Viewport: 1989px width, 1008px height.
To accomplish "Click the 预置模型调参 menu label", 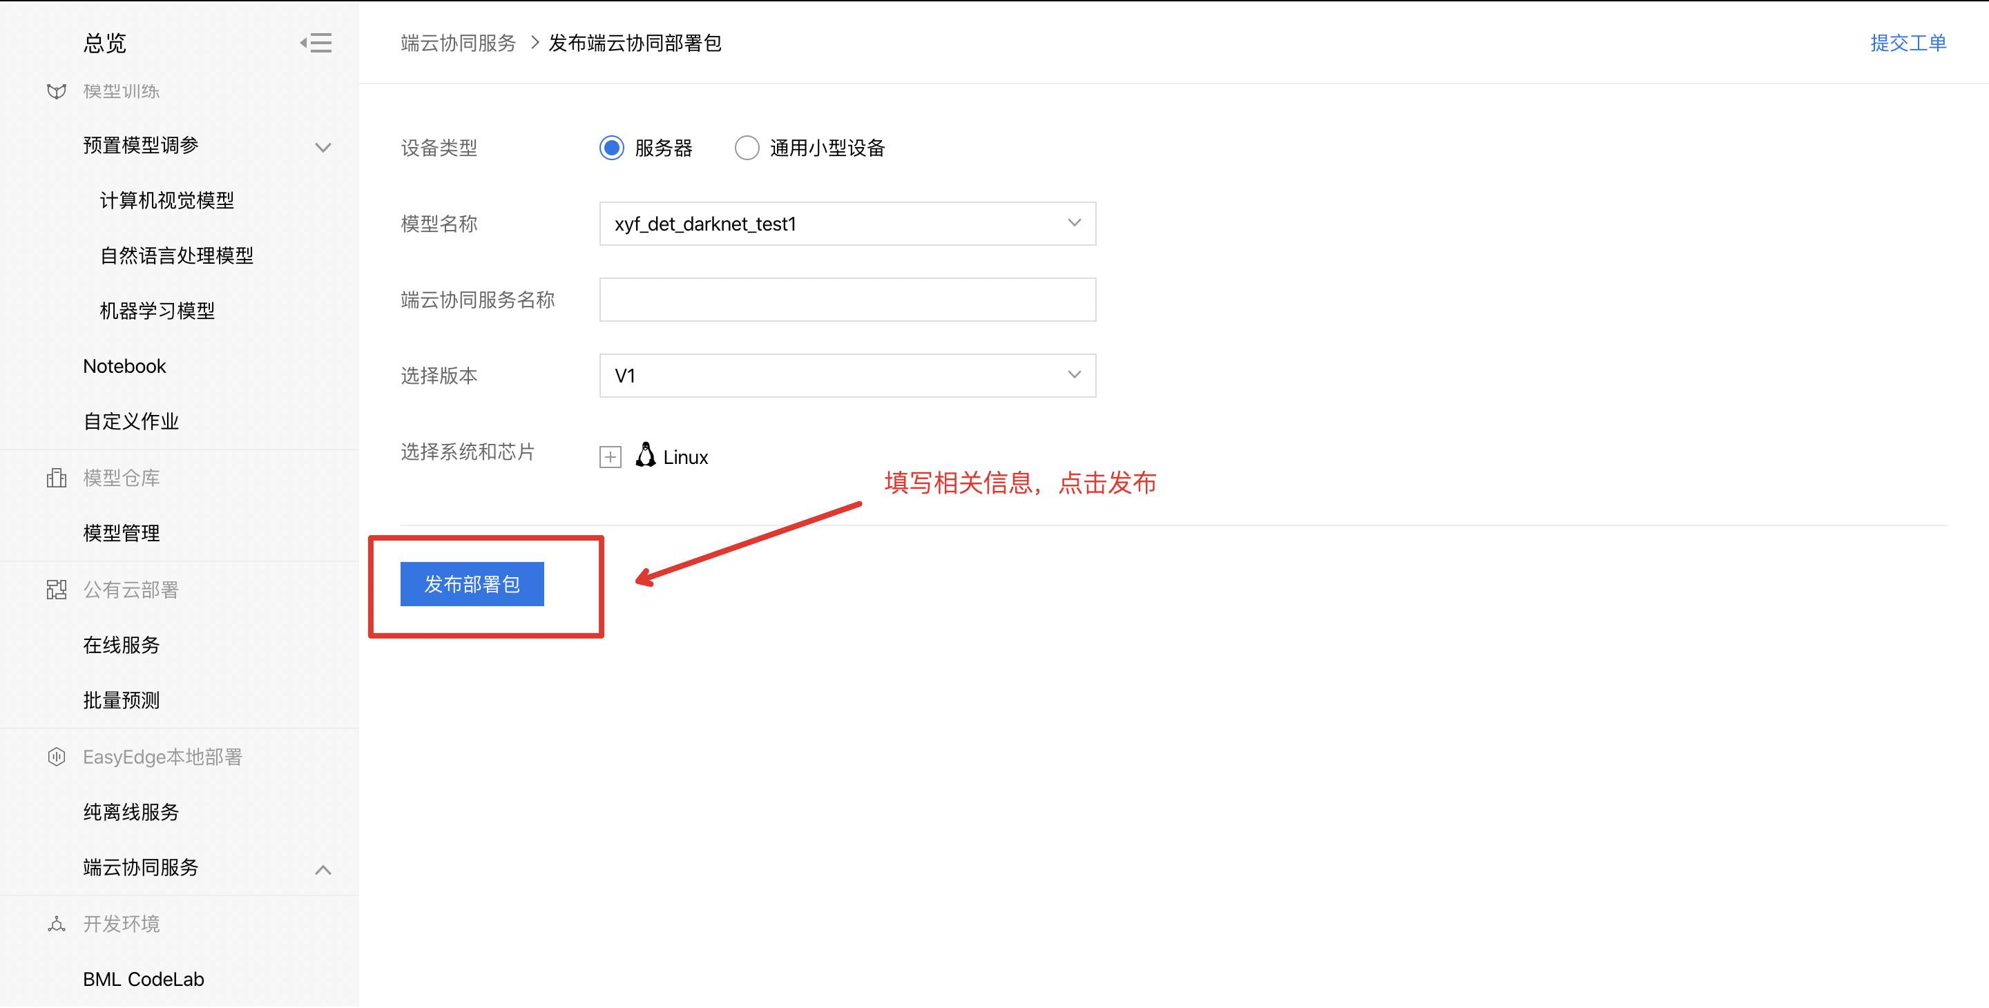I will coord(140,145).
